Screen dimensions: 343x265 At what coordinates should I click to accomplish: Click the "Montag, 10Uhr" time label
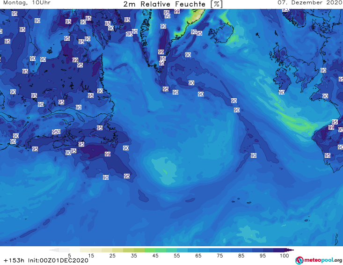[27, 3]
